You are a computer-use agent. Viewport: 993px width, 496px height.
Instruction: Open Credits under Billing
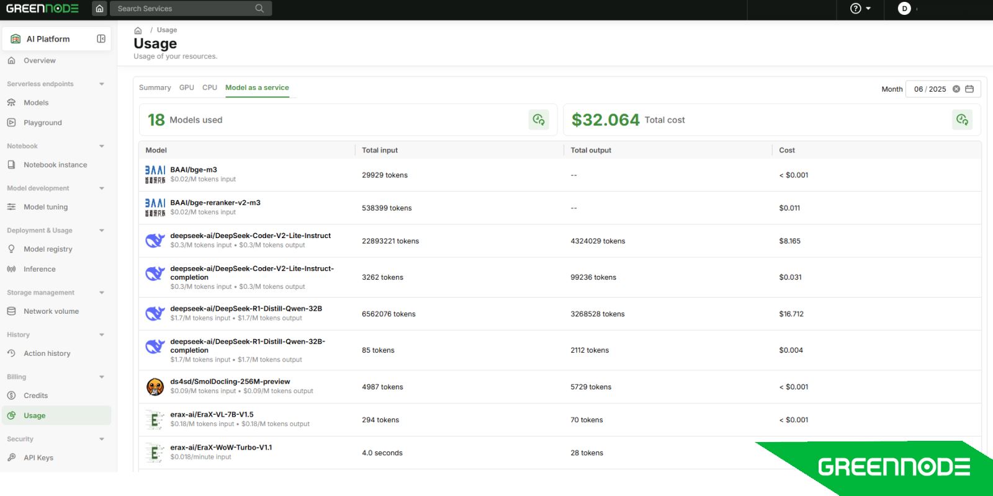click(x=35, y=396)
